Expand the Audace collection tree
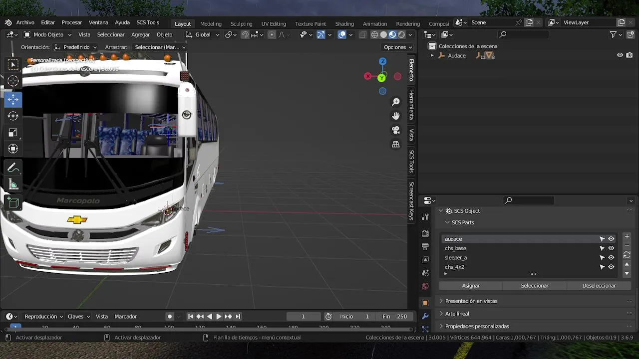This screenshot has height=359, width=639. (x=432, y=55)
